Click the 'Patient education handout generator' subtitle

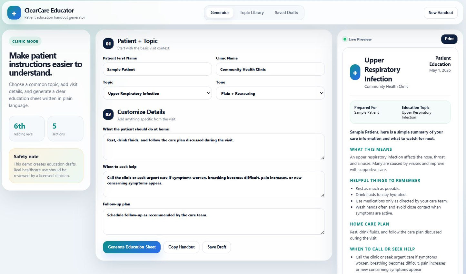point(55,17)
